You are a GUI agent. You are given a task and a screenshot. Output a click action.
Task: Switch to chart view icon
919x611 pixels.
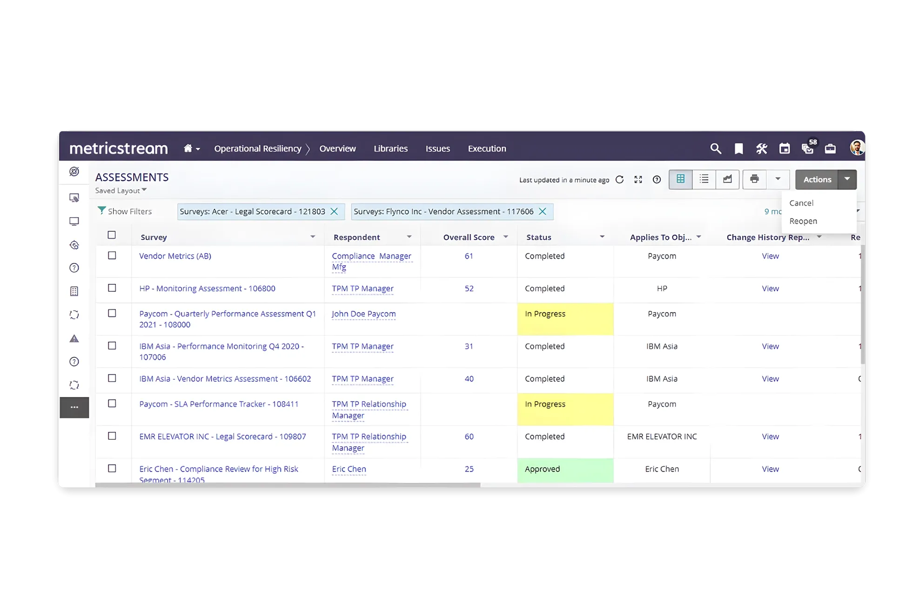[727, 179]
